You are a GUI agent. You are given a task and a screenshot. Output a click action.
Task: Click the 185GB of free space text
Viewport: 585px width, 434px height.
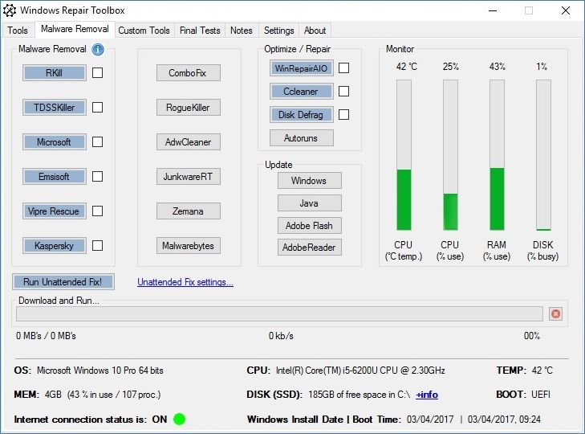359,395
